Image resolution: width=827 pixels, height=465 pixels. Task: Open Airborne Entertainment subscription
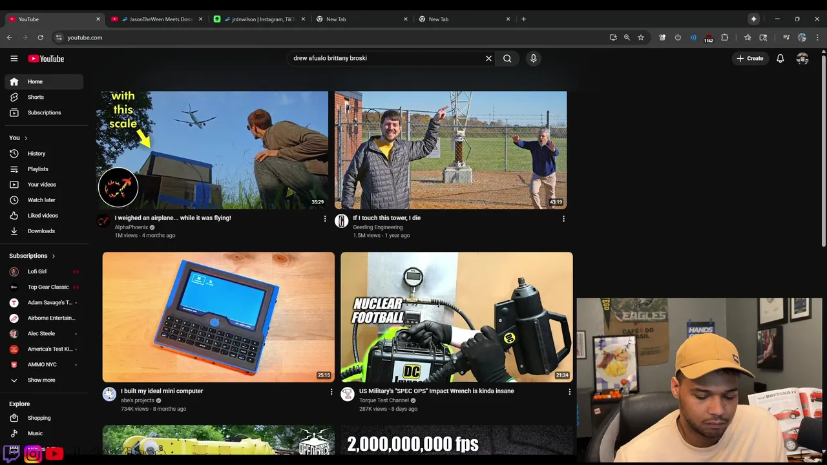point(44,318)
